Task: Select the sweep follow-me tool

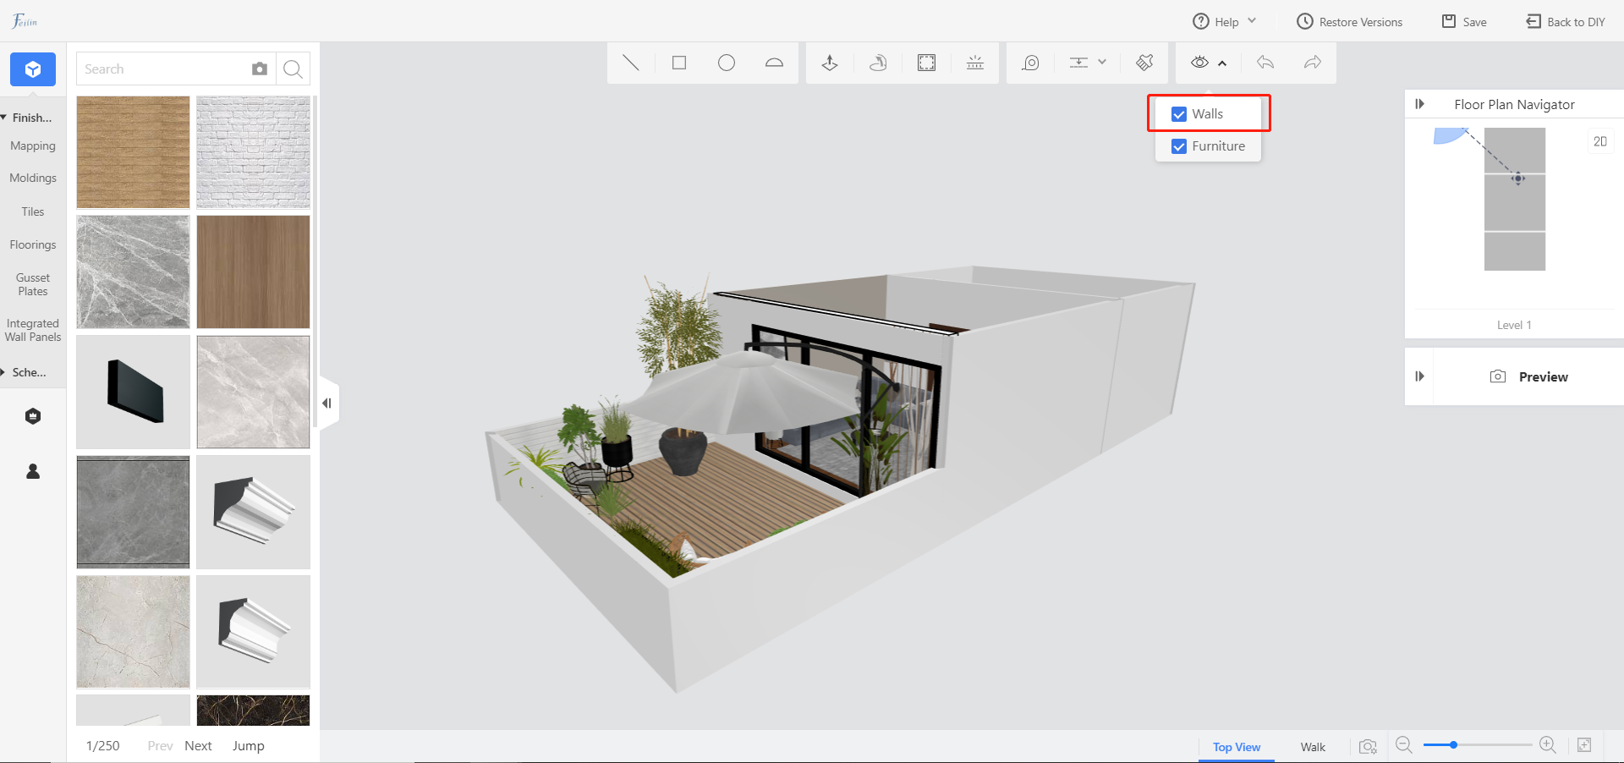Action: pyautogui.click(x=878, y=63)
